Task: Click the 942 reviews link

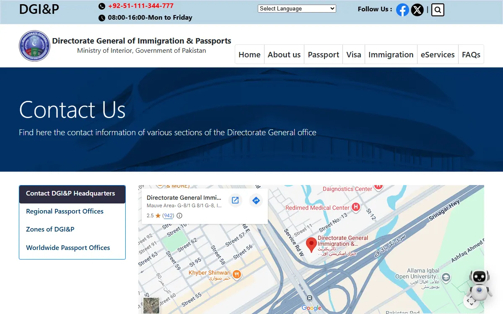Action: tap(168, 216)
